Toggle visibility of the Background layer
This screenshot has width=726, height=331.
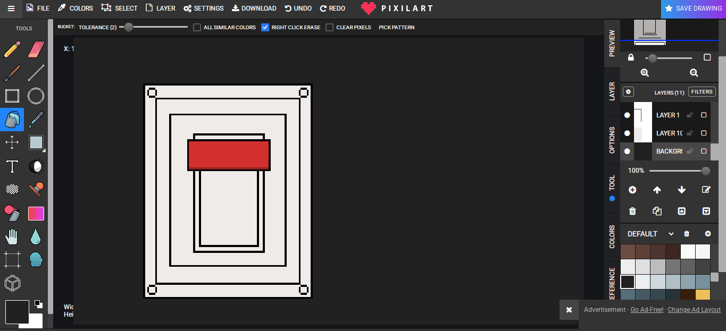click(627, 151)
